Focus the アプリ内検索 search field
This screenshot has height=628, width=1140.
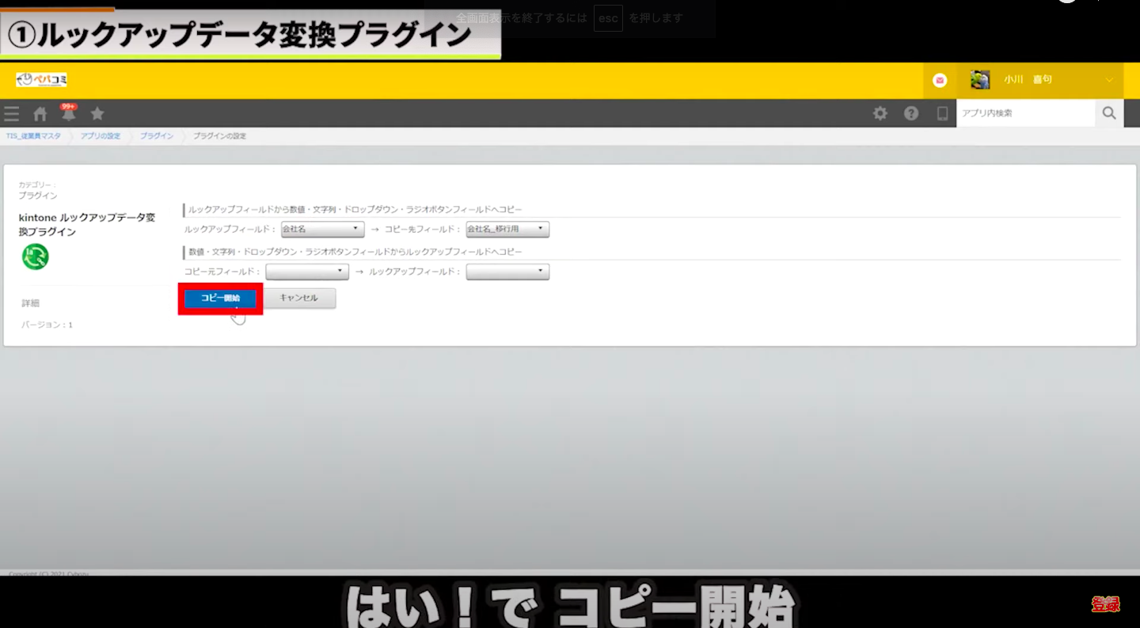(x=1024, y=113)
